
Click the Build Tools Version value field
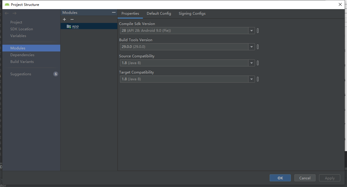tap(184, 47)
